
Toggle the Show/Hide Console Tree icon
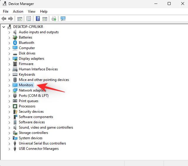click(x=20, y=19)
